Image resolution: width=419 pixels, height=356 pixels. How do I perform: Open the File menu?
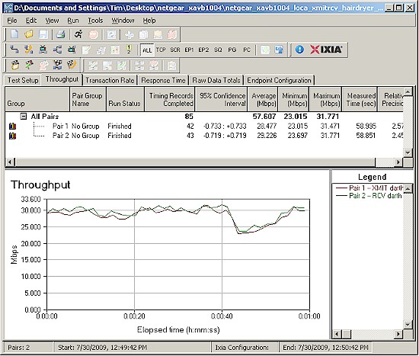tap(12, 21)
